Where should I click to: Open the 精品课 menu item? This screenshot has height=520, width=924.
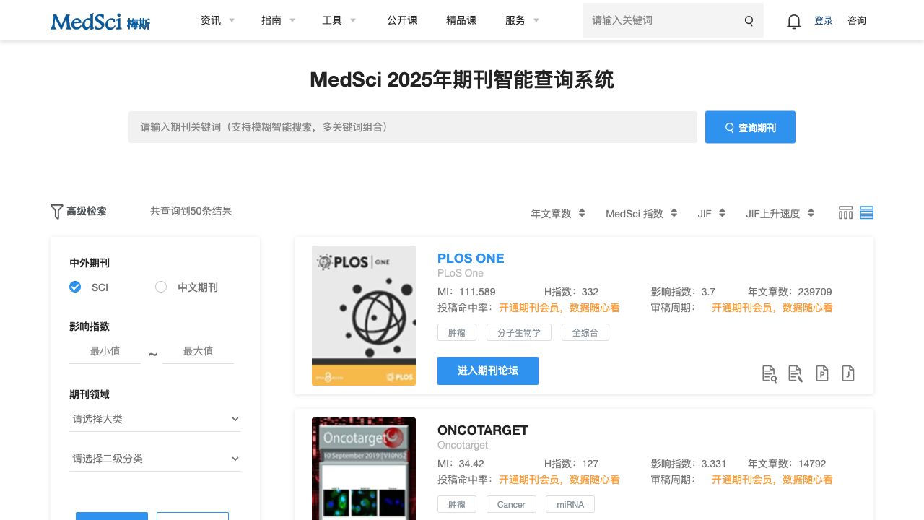click(461, 20)
